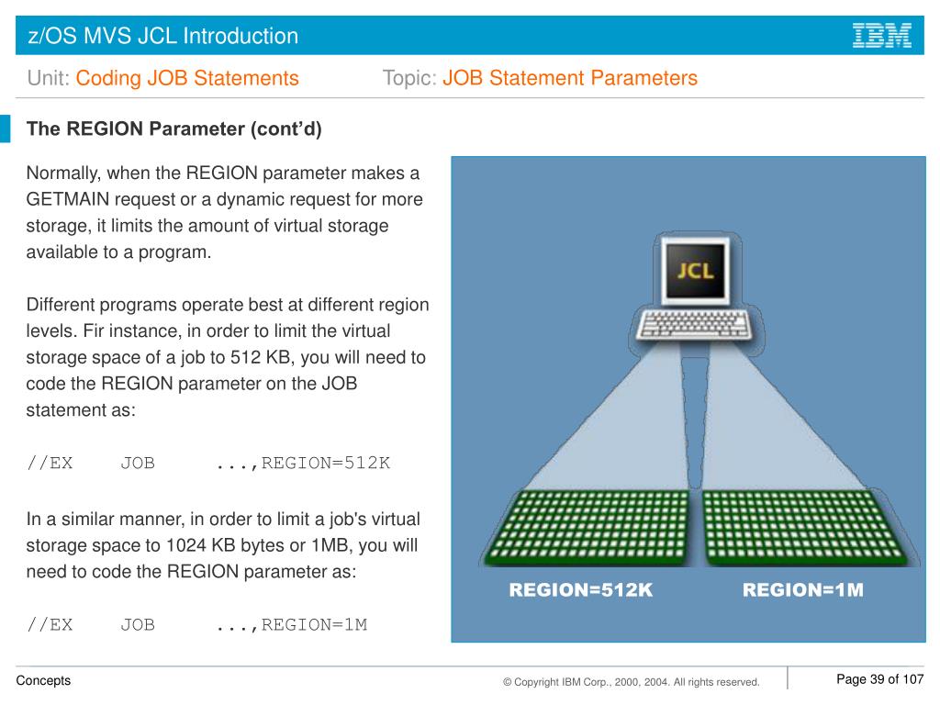Click the 'Coding JOB Statements' unit text
This screenshot has width=940, height=705.
click(x=187, y=78)
